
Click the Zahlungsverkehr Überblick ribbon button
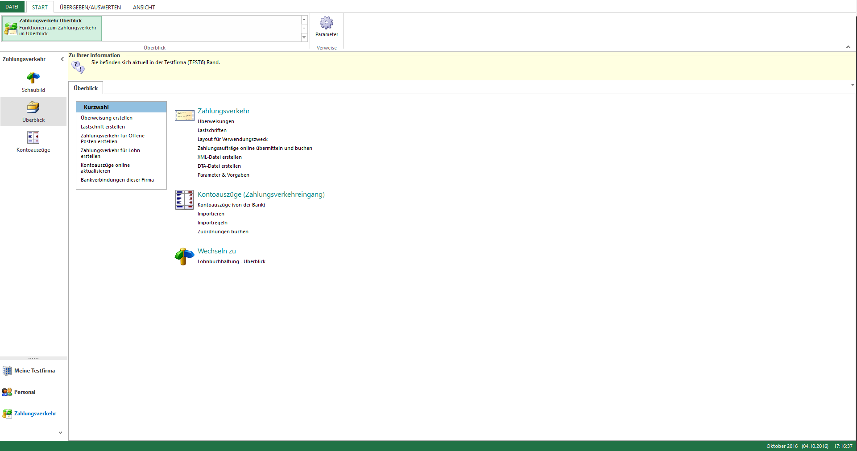click(52, 29)
